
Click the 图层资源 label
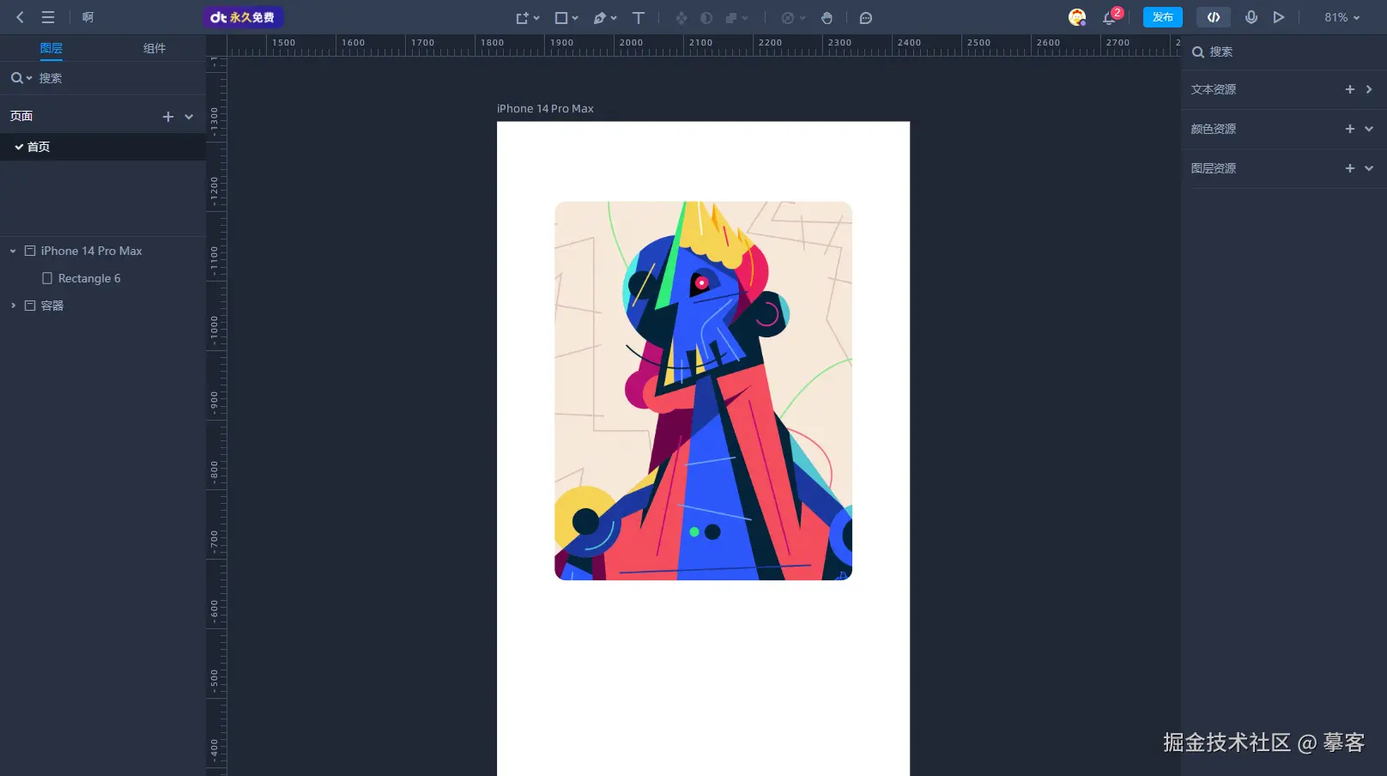pyautogui.click(x=1214, y=168)
